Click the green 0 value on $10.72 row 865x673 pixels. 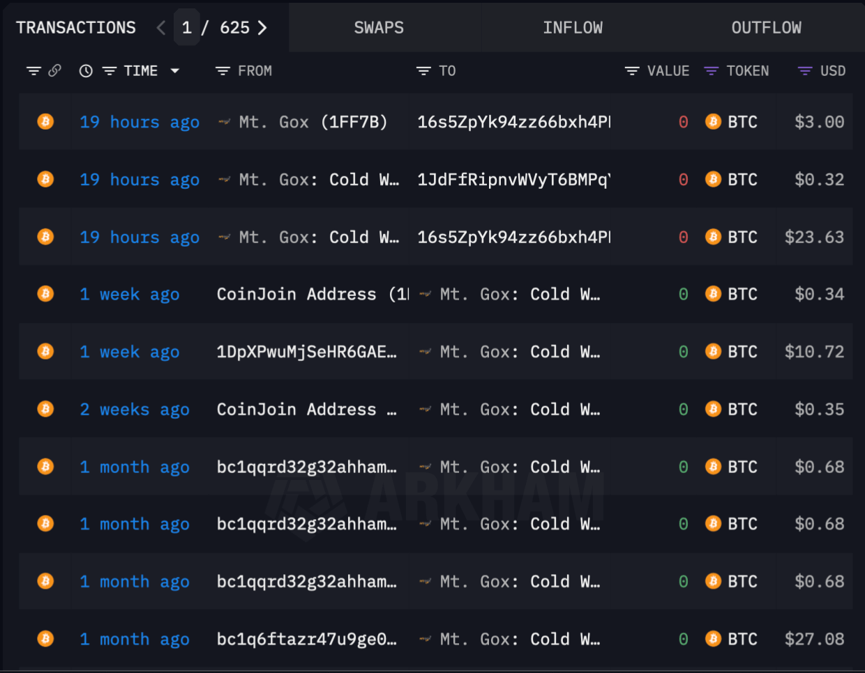684,352
